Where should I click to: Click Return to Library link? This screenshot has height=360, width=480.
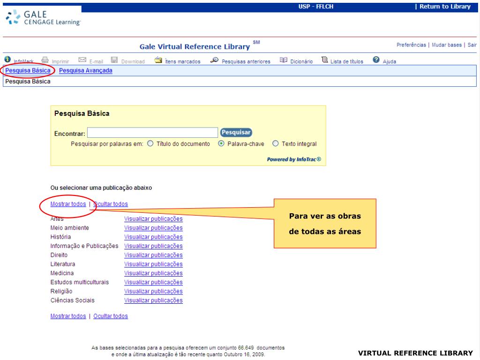444,7
